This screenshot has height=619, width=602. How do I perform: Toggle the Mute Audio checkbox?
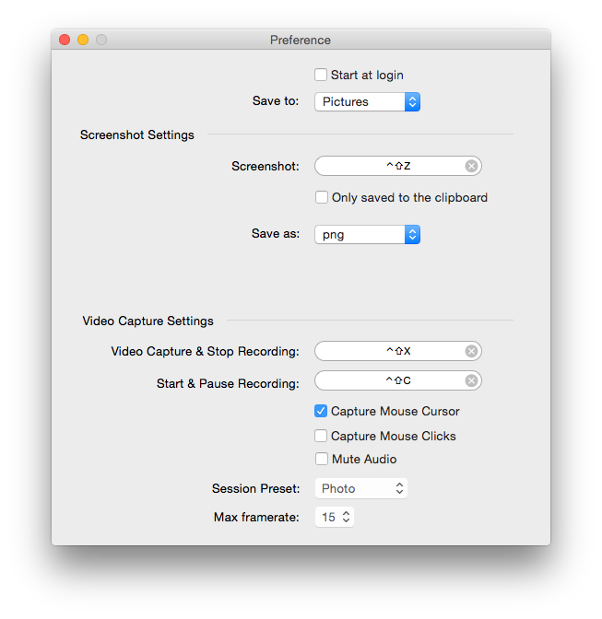coord(321,459)
